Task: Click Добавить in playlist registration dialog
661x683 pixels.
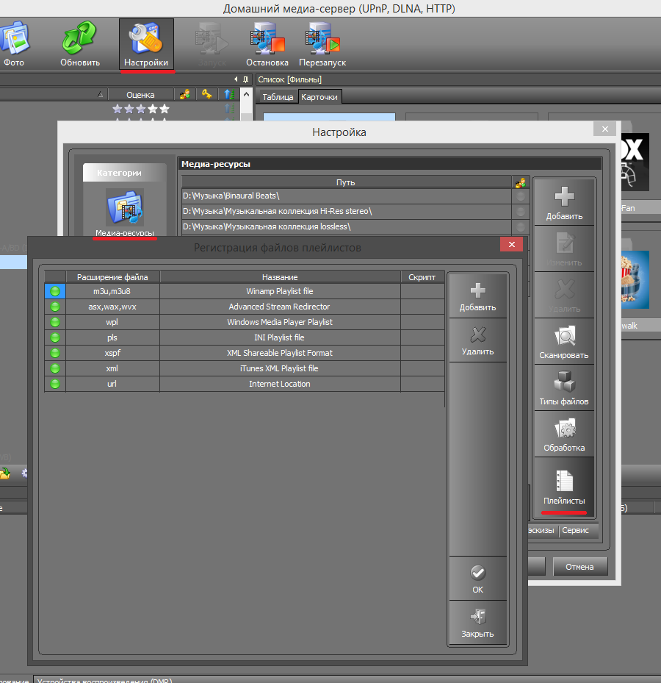Action: pyautogui.click(x=477, y=296)
